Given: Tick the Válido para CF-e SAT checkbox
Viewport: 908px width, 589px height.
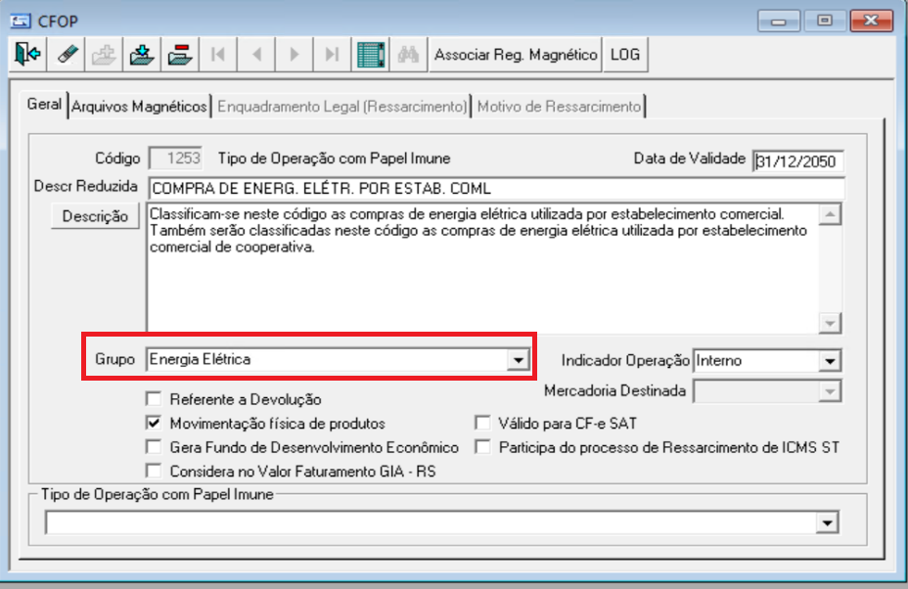Looking at the screenshot, I should coord(481,424).
